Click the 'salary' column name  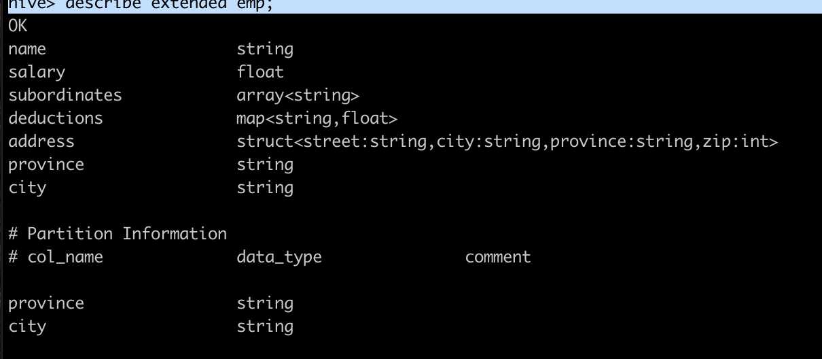[37, 72]
